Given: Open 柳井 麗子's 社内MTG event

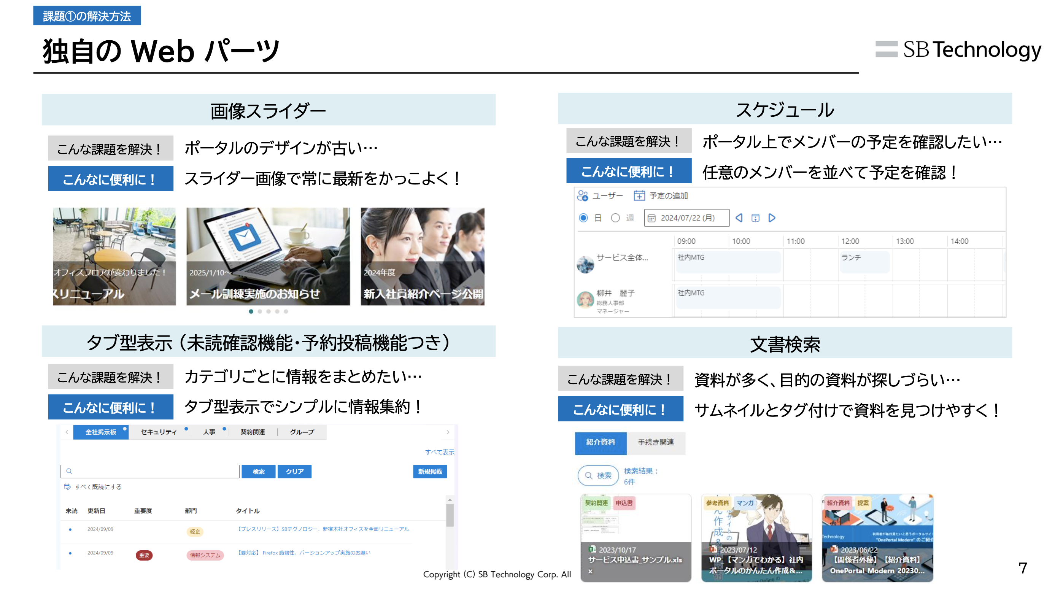Looking at the screenshot, I should click(729, 298).
